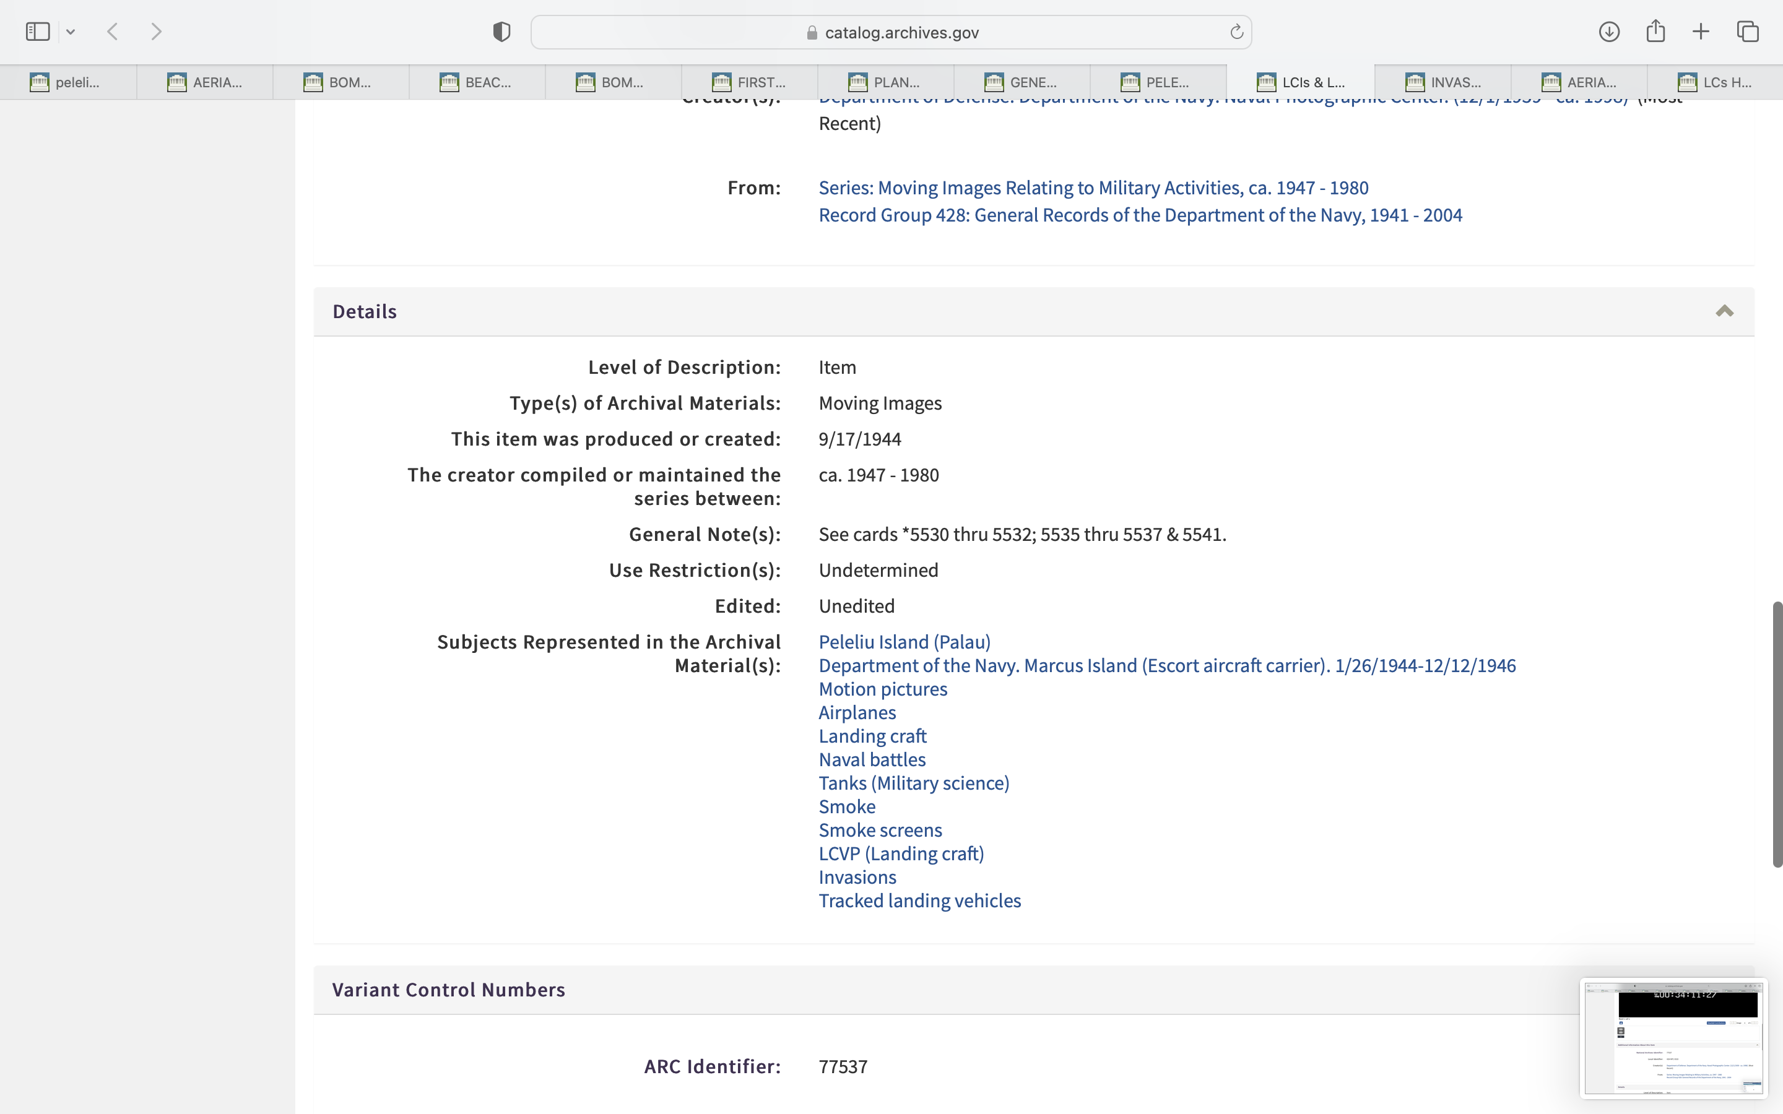Open Record Group 428 link
The image size is (1783, 1114).
click(x=1140, y=215)
